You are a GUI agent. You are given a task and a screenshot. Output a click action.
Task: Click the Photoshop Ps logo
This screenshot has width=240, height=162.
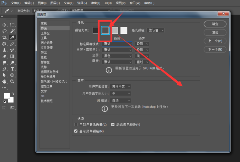4,3
